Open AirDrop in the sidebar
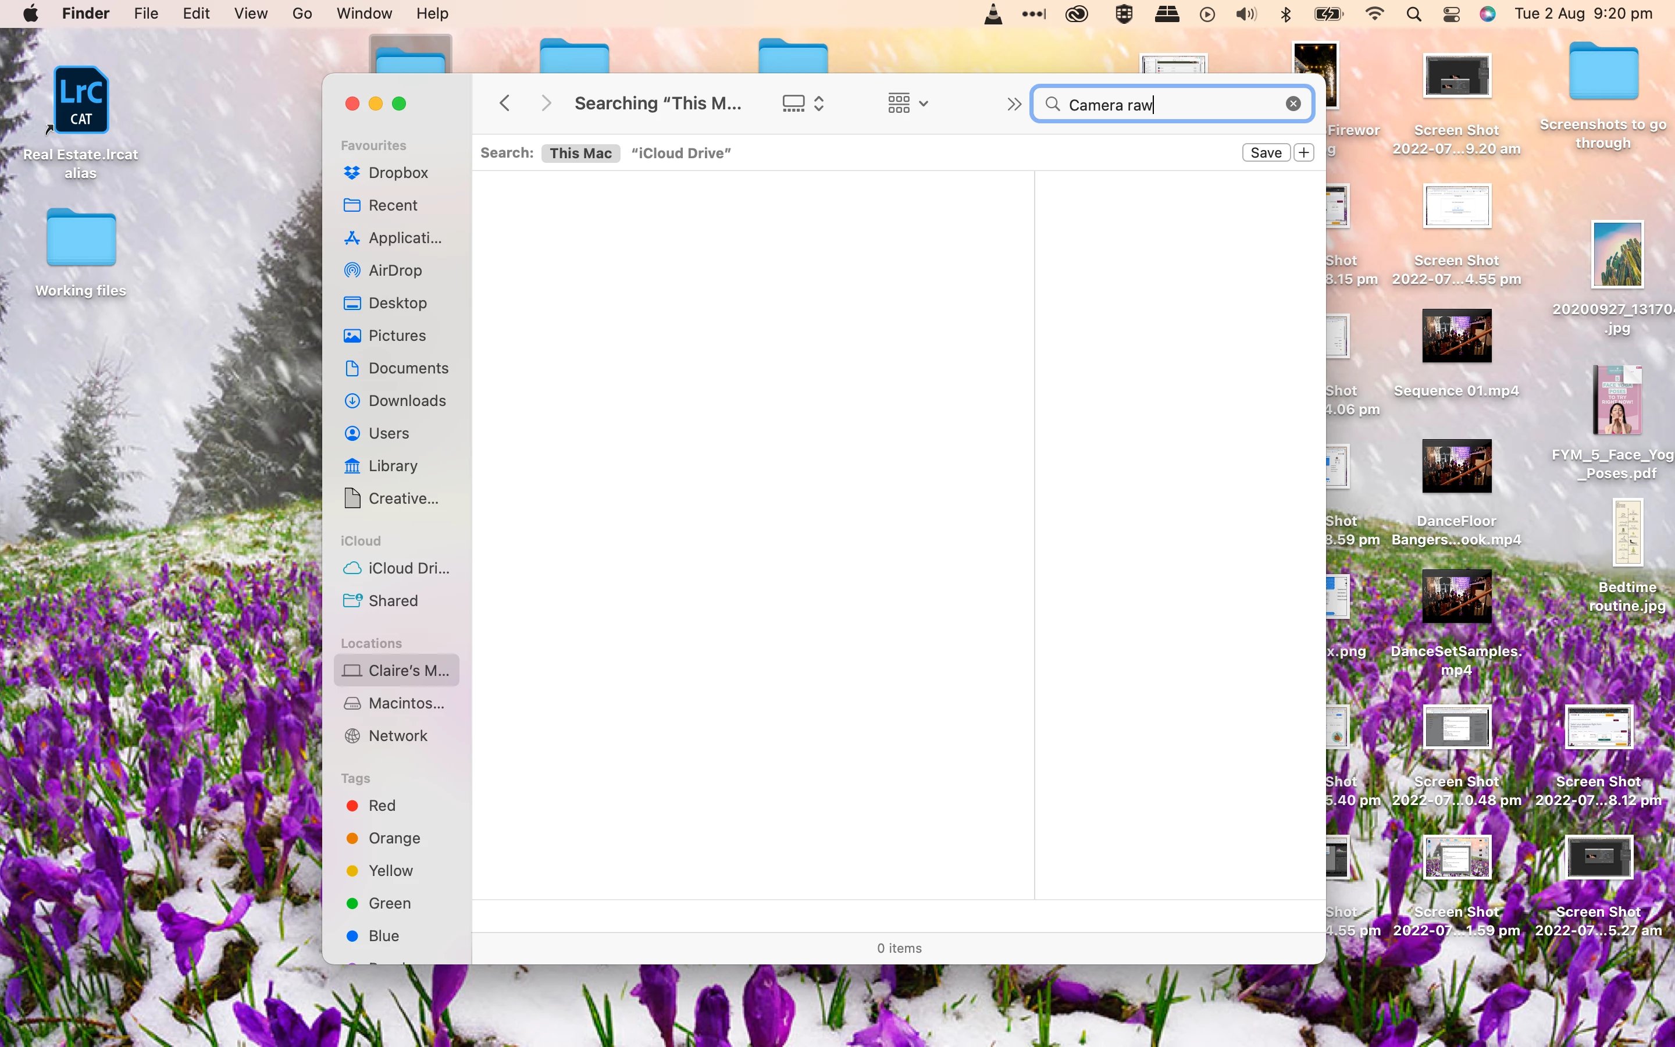The width and height of the screenshot is (1675, 1047). click(x=394, y=270)
